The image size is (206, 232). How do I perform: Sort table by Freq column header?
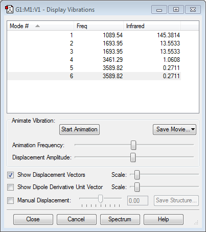coord(99,26)
